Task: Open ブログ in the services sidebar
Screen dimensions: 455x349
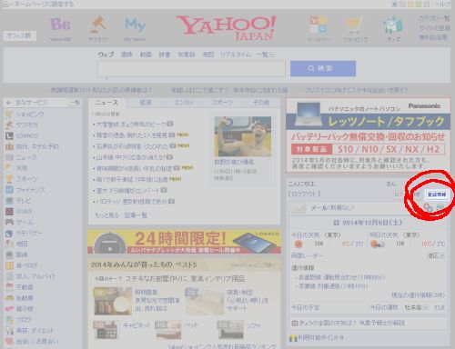Action: click(24, 319)
